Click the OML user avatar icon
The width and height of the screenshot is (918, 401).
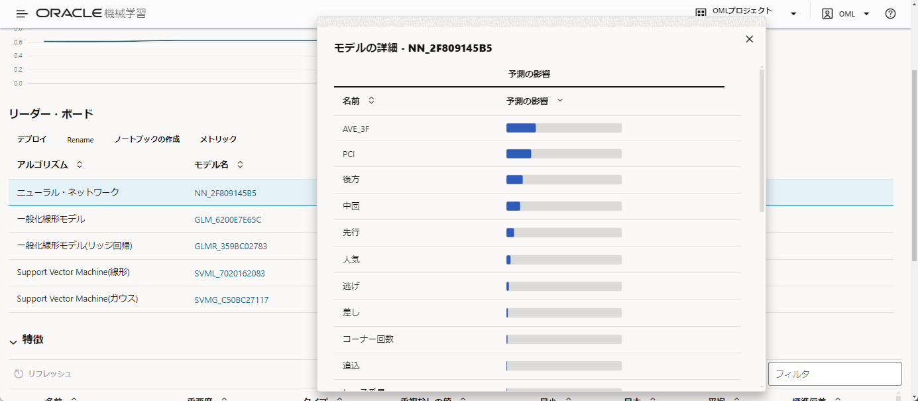pyautogui.click(x=827, y=13)
